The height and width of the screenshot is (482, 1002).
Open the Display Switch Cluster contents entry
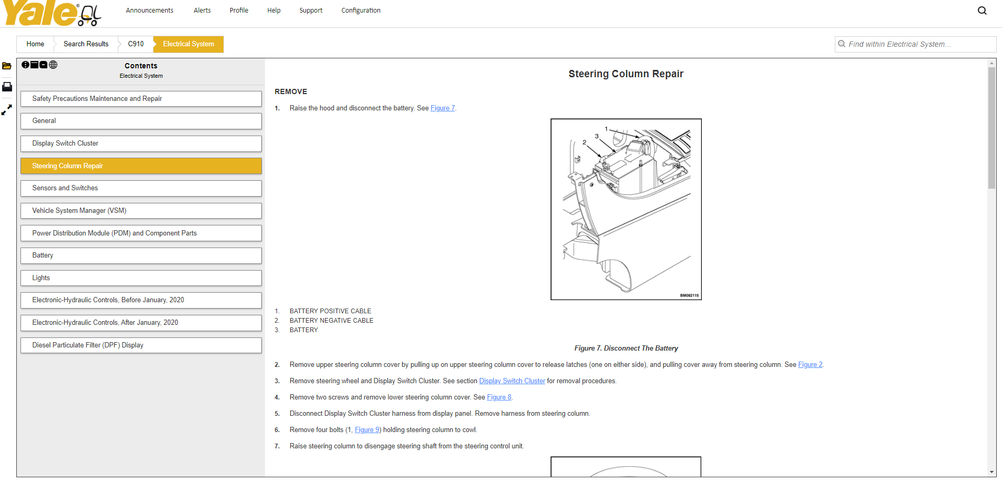141,143
